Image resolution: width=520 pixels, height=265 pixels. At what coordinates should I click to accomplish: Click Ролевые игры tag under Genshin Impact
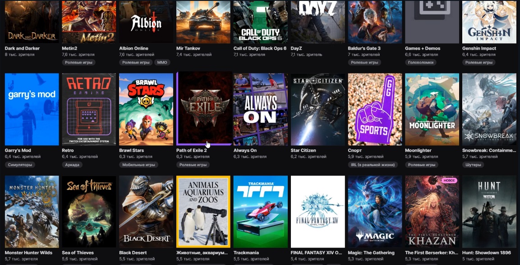coord(479,62)
